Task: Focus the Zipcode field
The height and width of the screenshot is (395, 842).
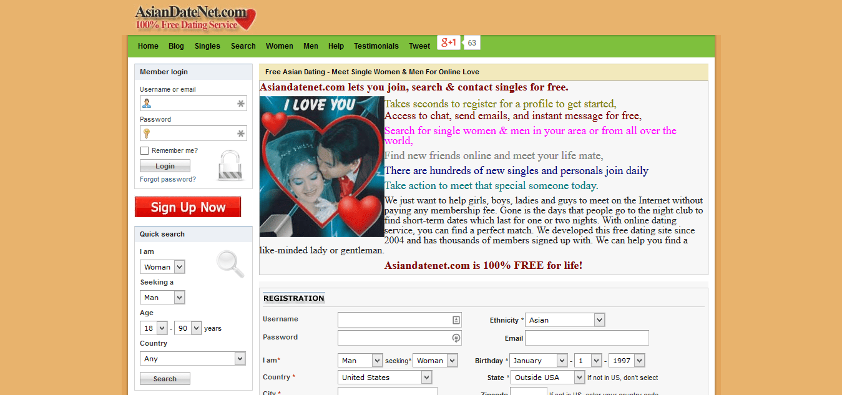Action: 529,391
